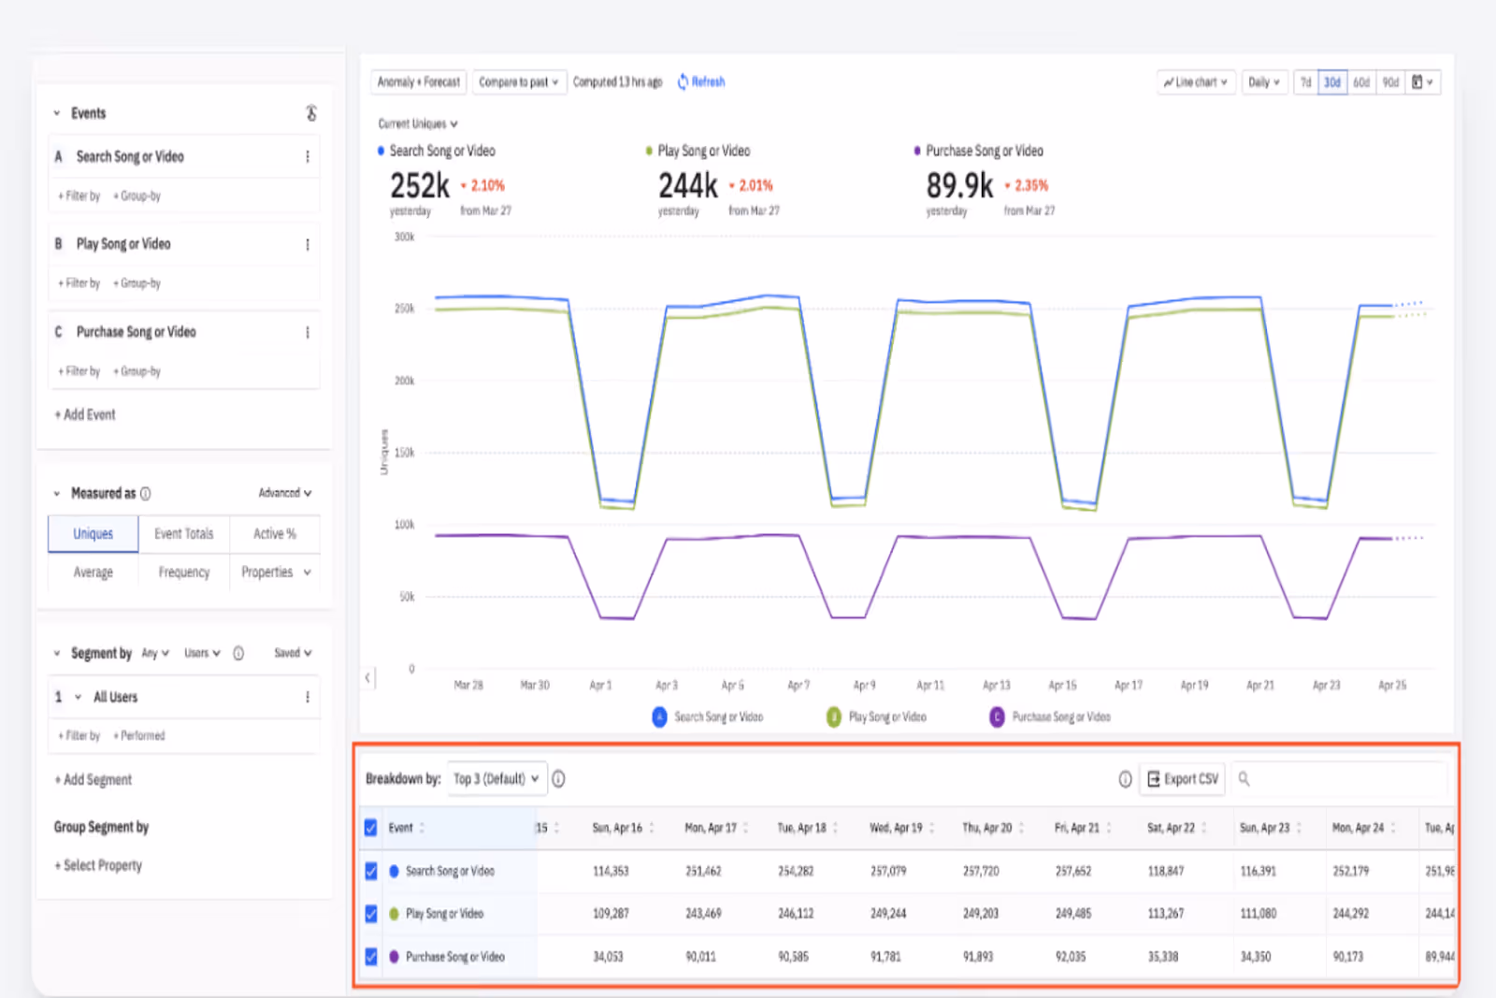Open kebab menu for Play Song or Video event
Image resolution: width=1496 pixels, height=998 pixels.
(x=308, y=244)
